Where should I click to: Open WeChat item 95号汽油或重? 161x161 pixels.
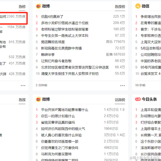[x=151, y=67]
